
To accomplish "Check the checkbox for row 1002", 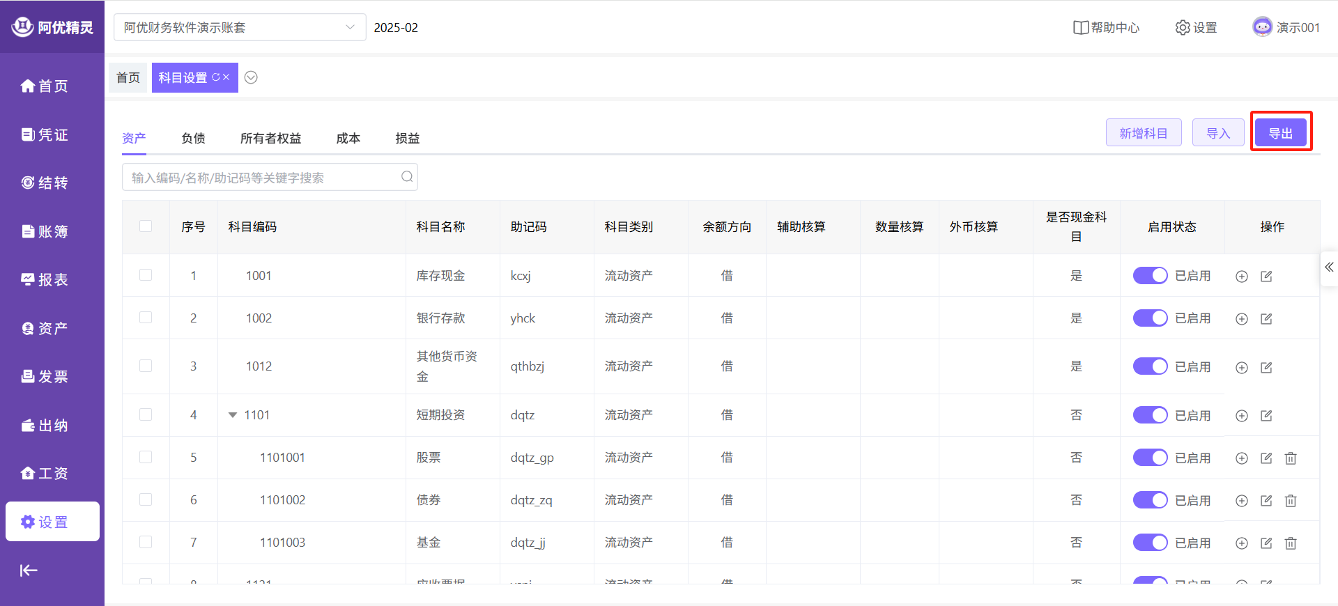I will click(x=146, y=318).
